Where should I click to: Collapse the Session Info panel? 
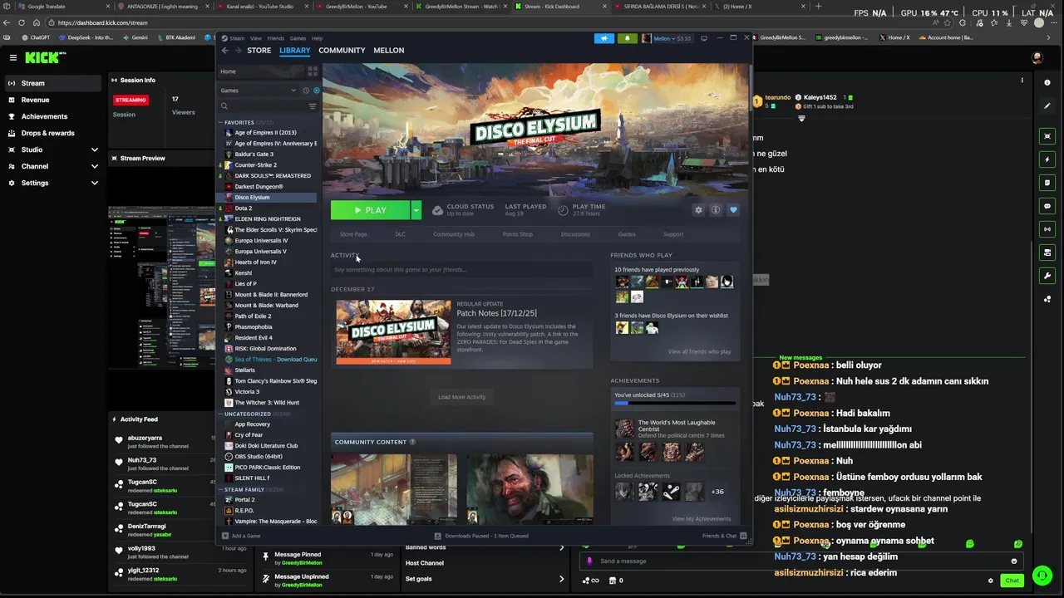[x=114, y=81]
